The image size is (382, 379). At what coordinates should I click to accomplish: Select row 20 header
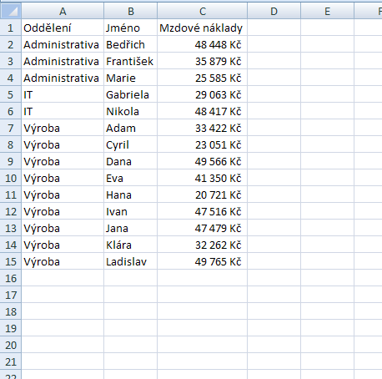point(11,345)
